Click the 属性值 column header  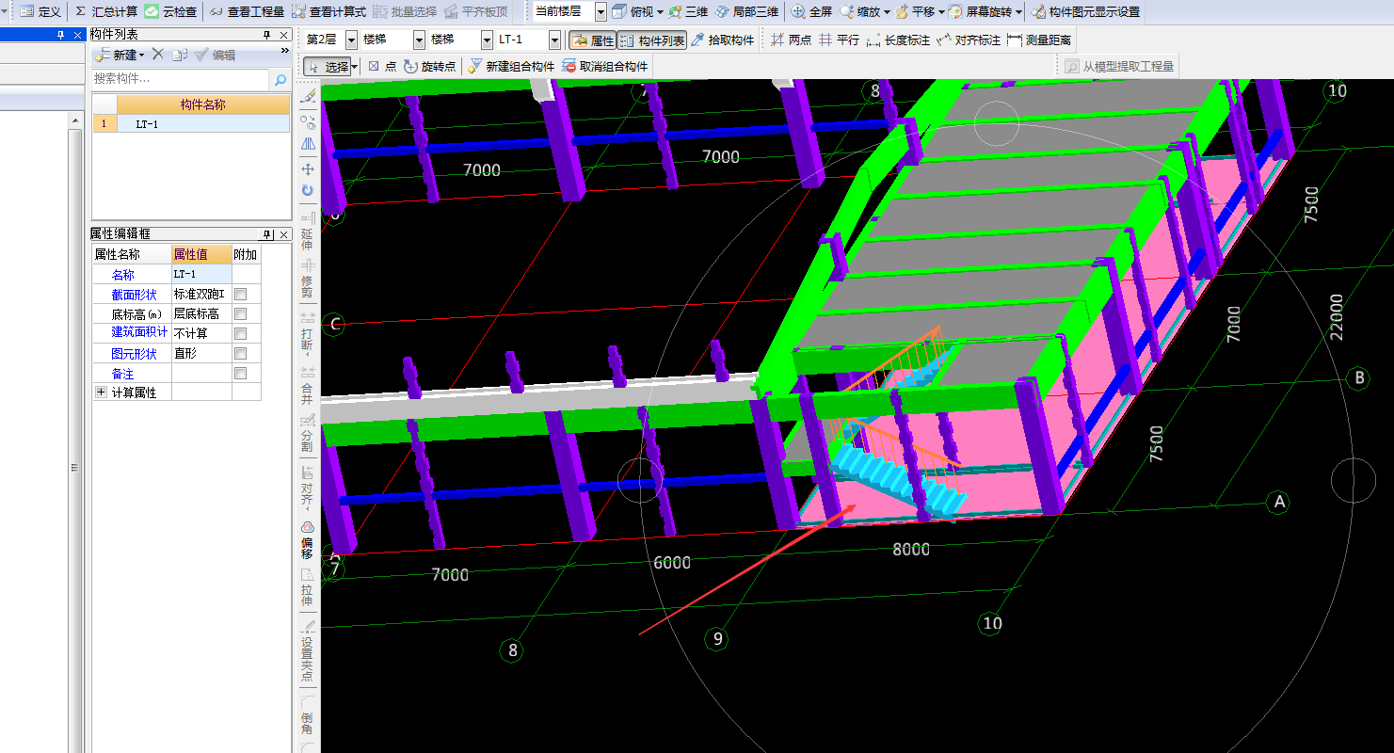[201, 254]
